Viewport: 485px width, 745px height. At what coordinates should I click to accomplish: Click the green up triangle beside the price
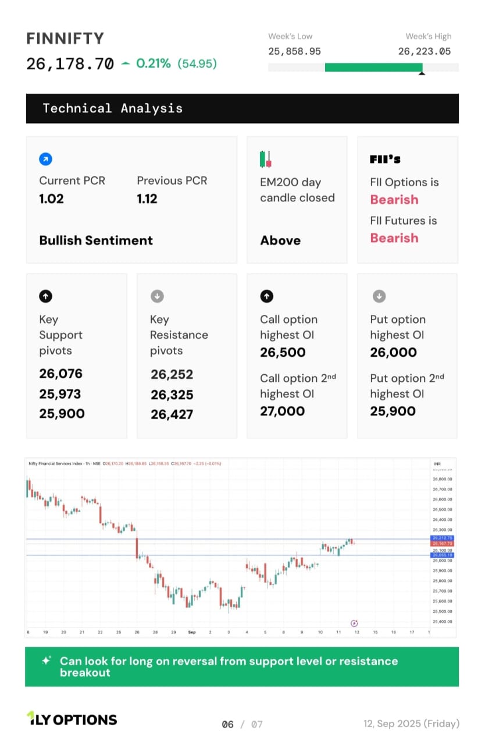126,63
